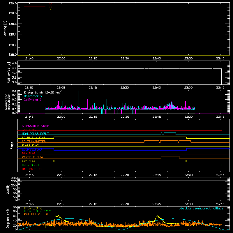
Task: Select the SAA_FLAG label
Action: 29,153
